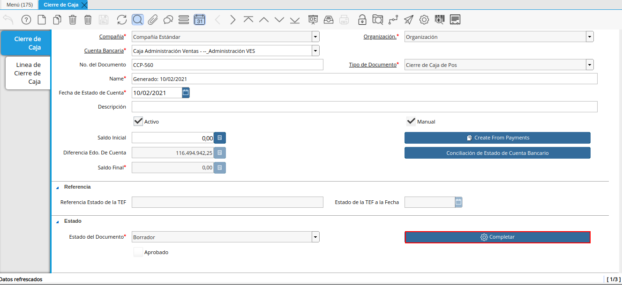Image resolution: width=622 pixels, height=285 pixels.
Task: Uncheck the Activo checkbox
Action: pyautogui.click(x=138, y=122)
